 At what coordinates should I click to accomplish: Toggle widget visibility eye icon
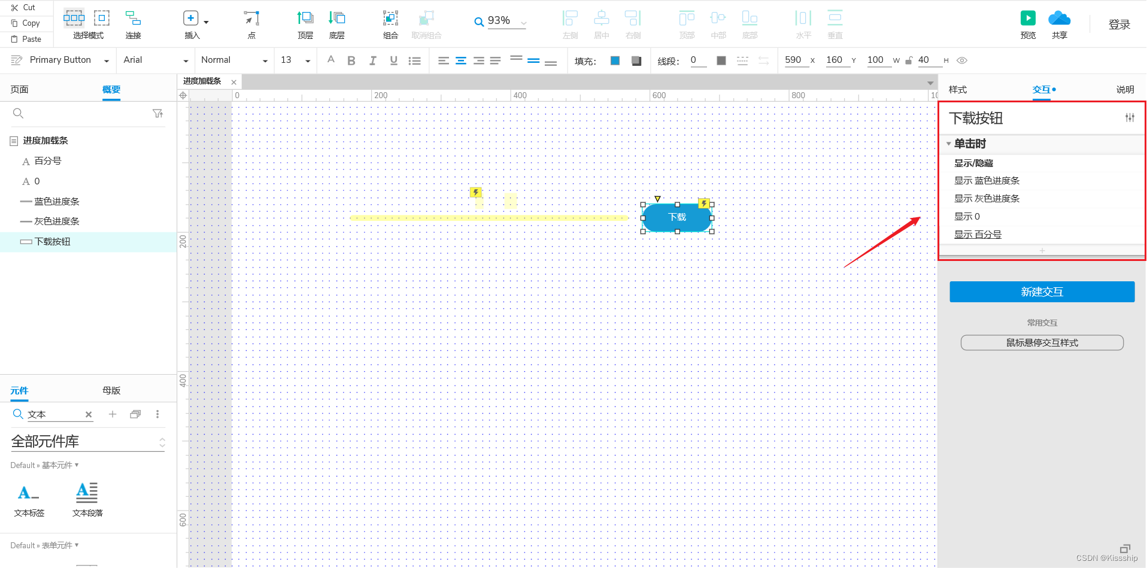962,60
